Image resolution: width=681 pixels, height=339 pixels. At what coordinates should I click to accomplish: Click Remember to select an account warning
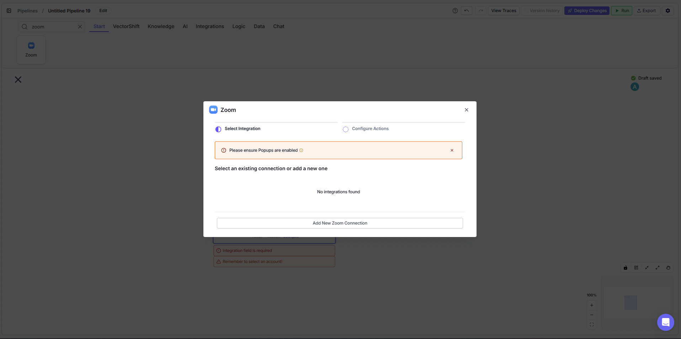coord(274,262)
